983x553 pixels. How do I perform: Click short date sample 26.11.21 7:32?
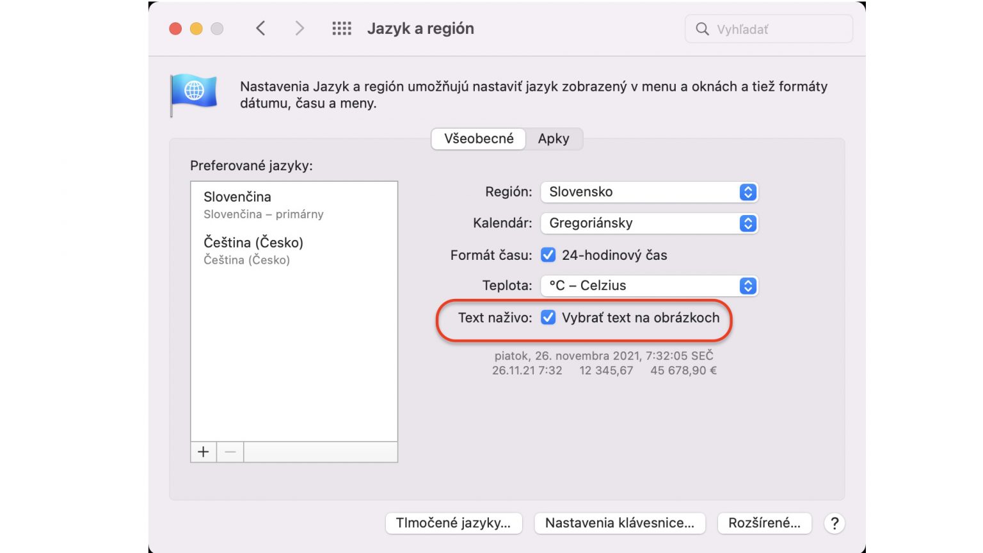[527, 371]
